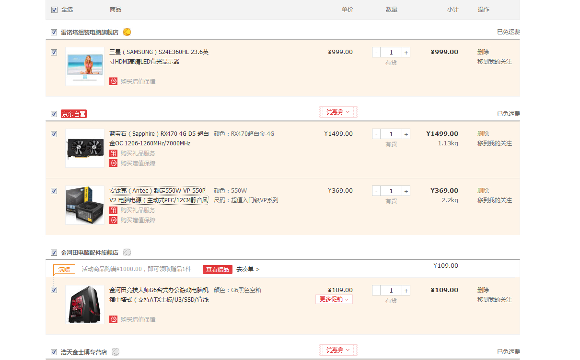Click the quantity field for the Samsung monitor
The image size is (580, 360).
click(391, 53)
